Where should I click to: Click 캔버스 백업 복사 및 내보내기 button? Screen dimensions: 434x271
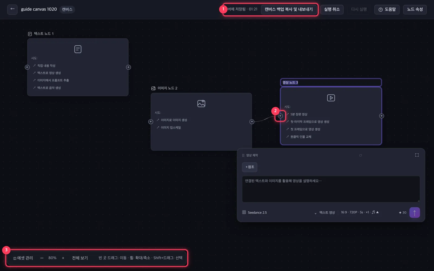click(289, 9)
